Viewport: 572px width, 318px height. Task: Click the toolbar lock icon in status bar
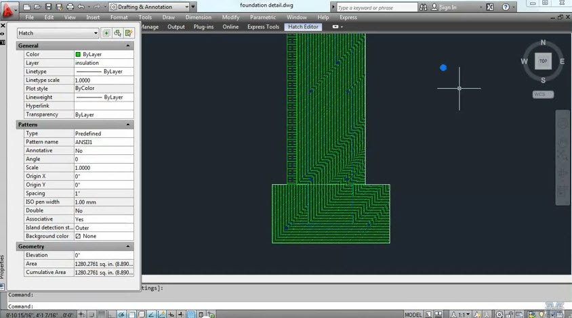[x=509, y=314]
